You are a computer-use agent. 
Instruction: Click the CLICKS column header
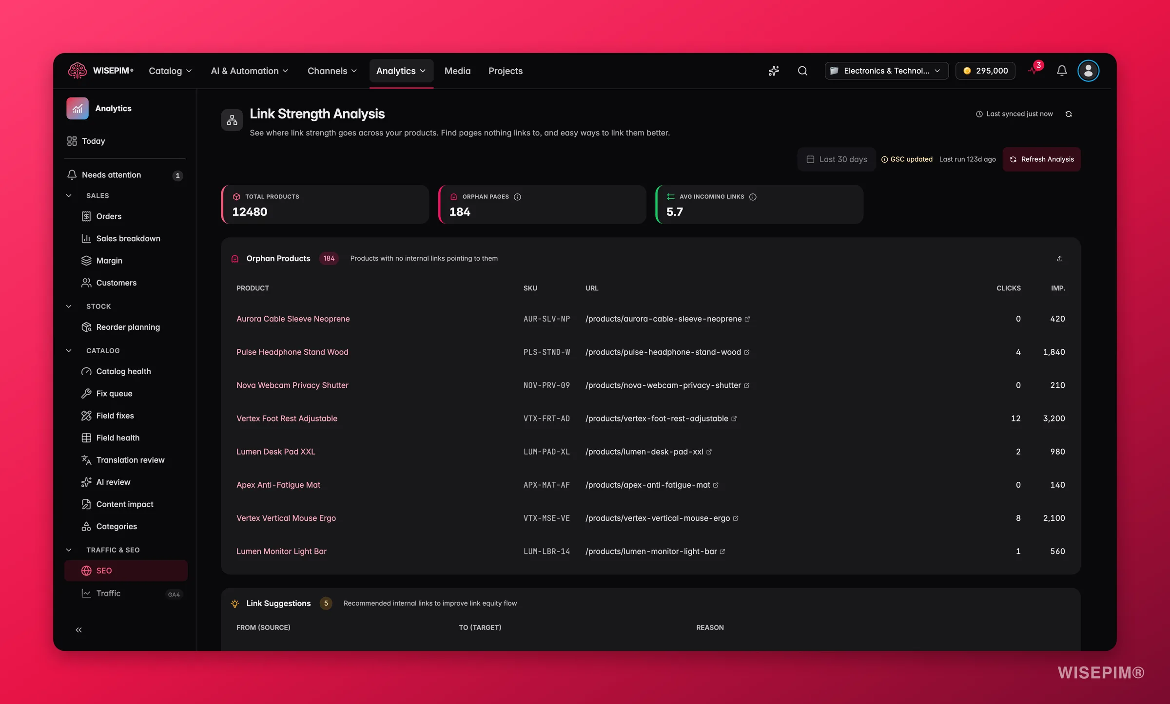coord(1008,288)
